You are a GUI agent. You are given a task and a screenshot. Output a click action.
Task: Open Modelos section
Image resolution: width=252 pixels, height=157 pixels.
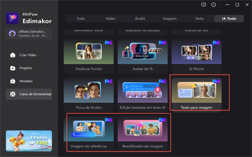point(29,81)
